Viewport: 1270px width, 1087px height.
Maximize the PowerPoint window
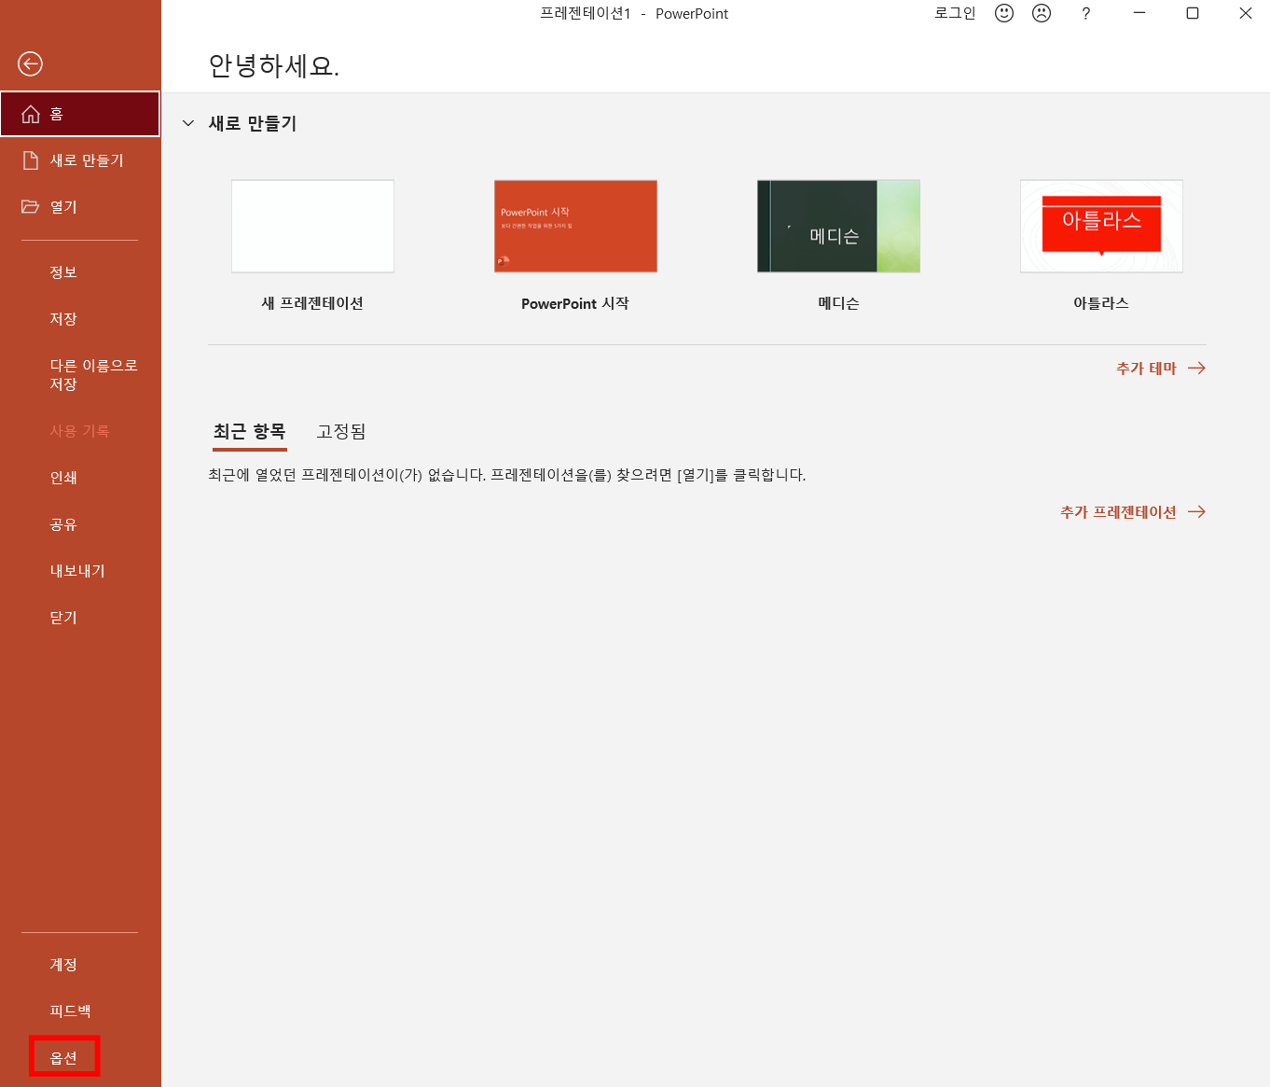point(1193,13)
